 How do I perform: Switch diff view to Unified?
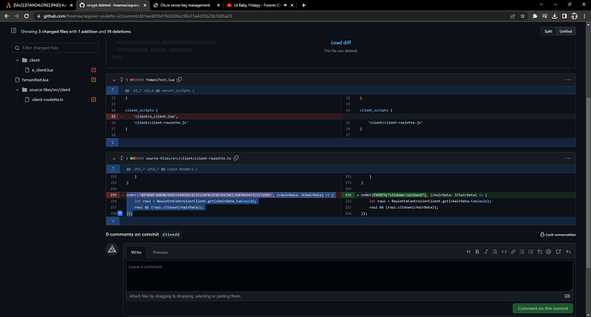click(x=565, y=32)
